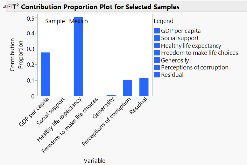Collapse the T² Contribution Proportion Plot outline
Viewport: 247px width, 165px height.
point(4,7)
